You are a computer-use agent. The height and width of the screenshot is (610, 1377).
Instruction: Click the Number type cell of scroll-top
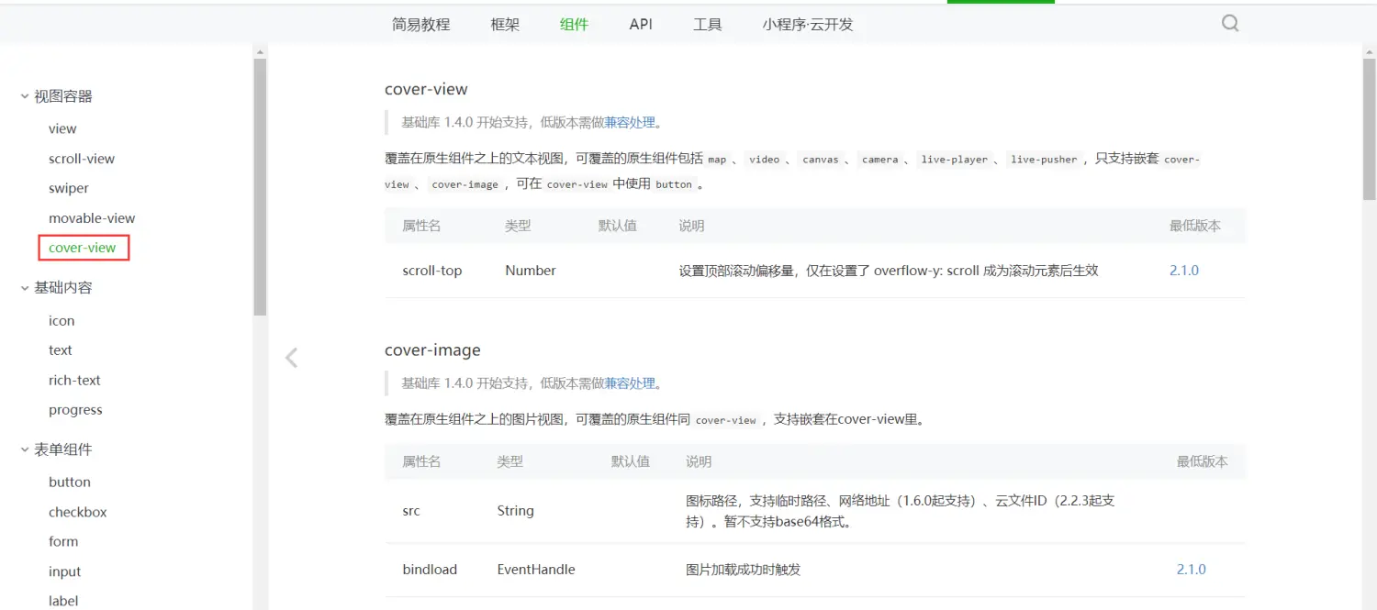click(531, 271)
